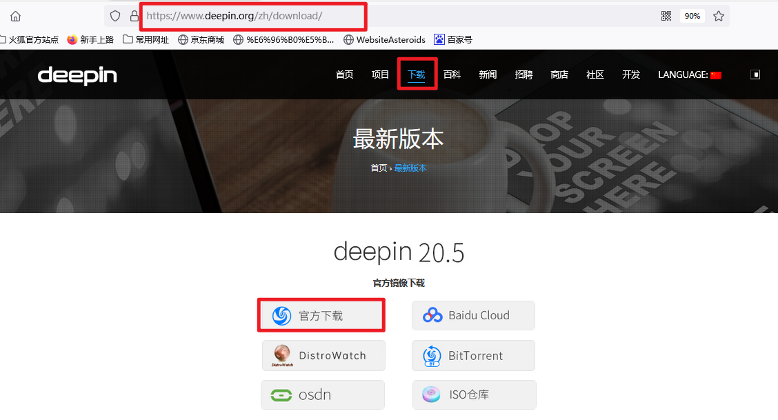
Task: Open 招聘 in the navigation menu
Action: pos(523,75)
